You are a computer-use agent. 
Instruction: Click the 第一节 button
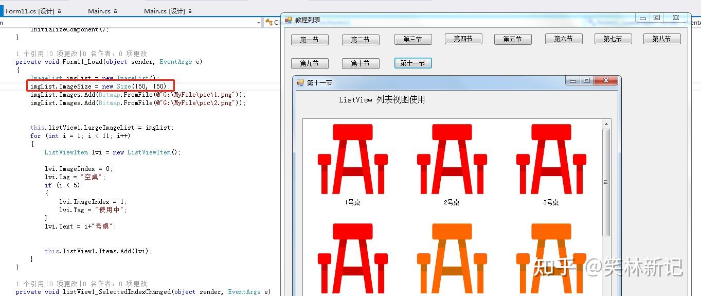click(310, 40)
